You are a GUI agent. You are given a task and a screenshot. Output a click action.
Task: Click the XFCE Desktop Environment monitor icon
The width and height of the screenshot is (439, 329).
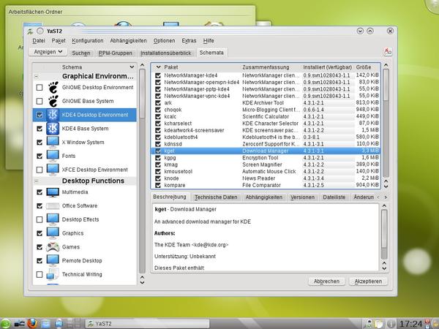(53, 170)
